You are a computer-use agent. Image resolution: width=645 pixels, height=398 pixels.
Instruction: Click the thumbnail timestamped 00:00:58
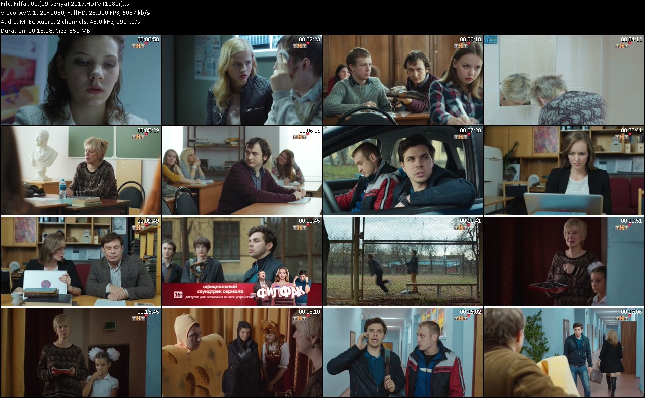[x=81, y=80]
